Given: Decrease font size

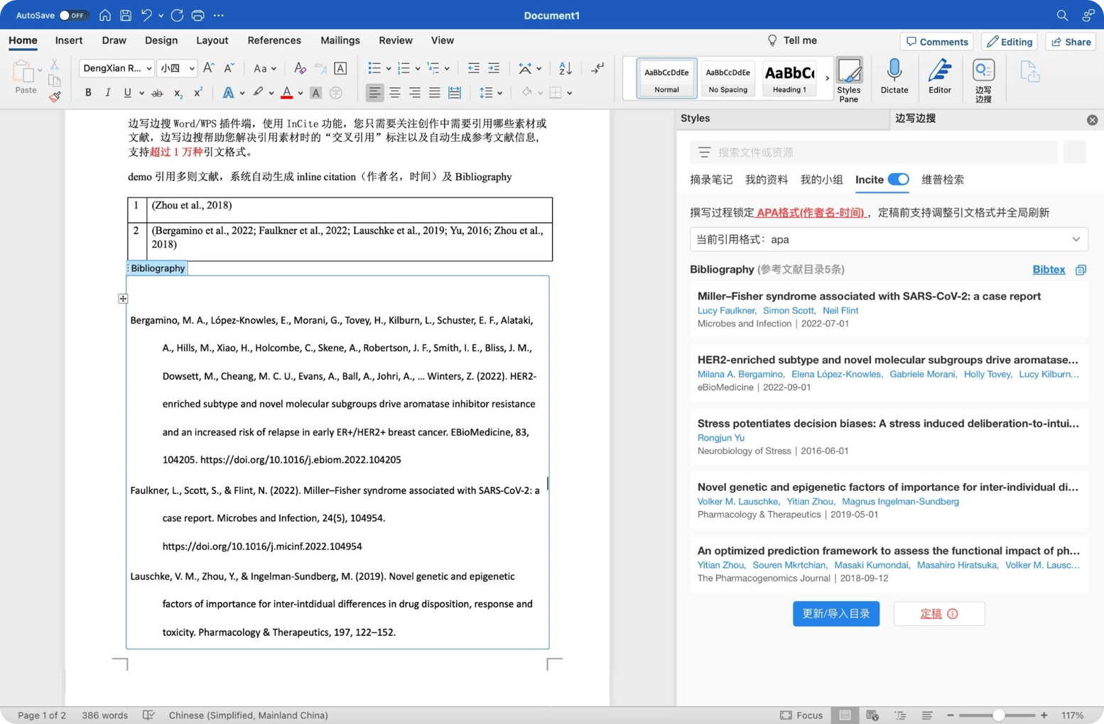Looking at the screenshot, I should point(229,68).
